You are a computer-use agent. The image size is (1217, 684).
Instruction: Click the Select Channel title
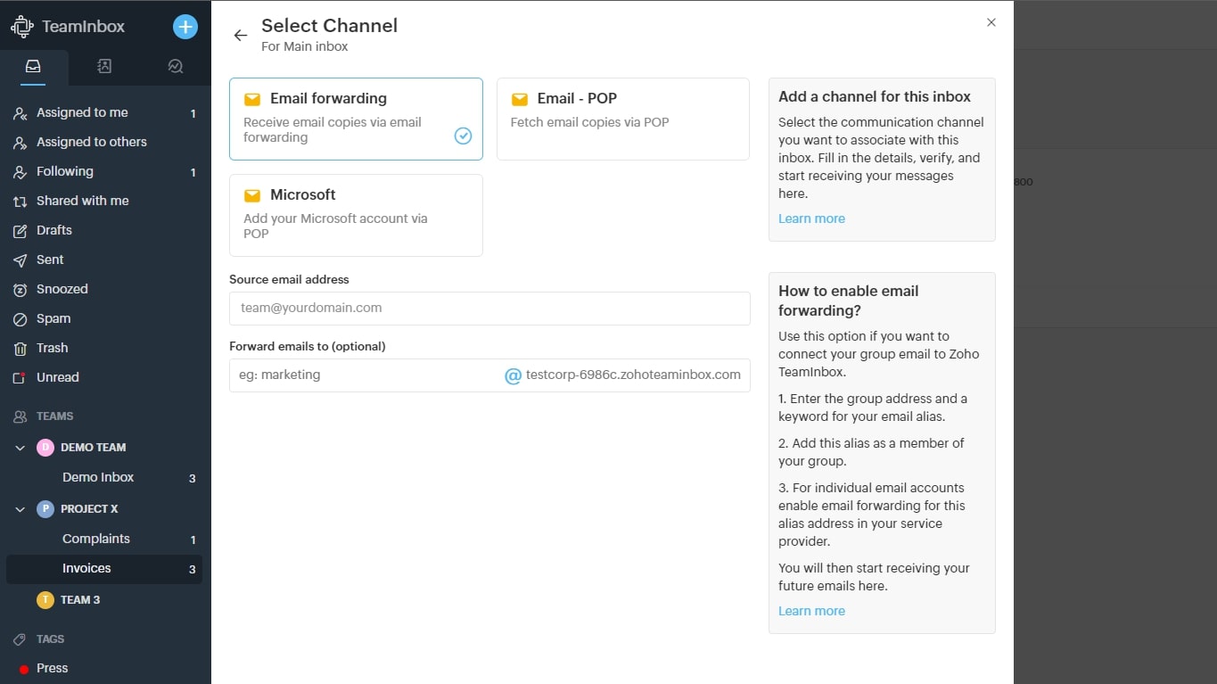(329, 26)
